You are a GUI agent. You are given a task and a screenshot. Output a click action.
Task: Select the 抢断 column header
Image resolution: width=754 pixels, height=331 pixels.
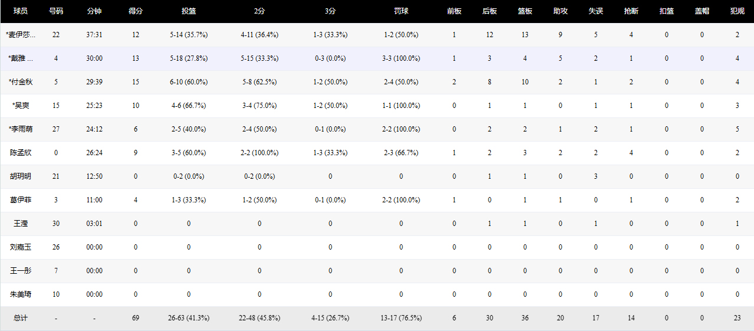[631, 11]
